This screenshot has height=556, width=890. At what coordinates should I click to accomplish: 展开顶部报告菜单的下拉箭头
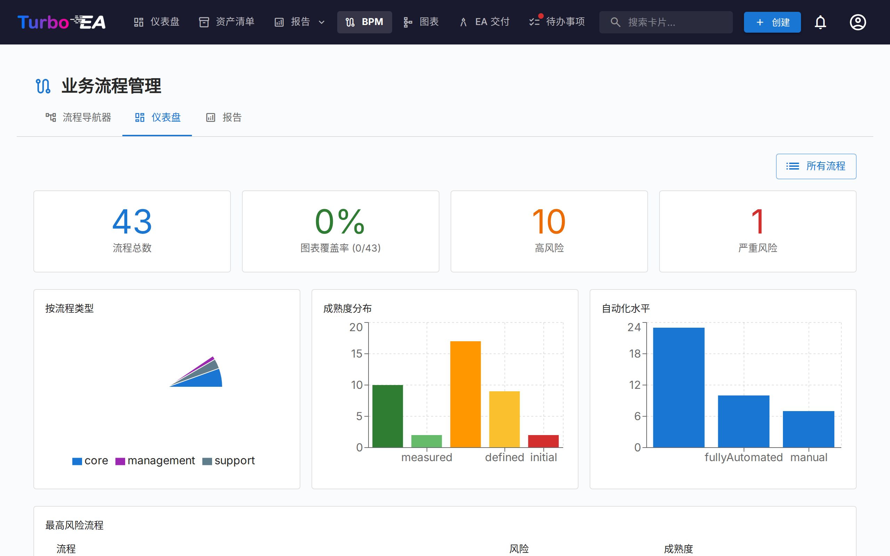coord(323,23)
